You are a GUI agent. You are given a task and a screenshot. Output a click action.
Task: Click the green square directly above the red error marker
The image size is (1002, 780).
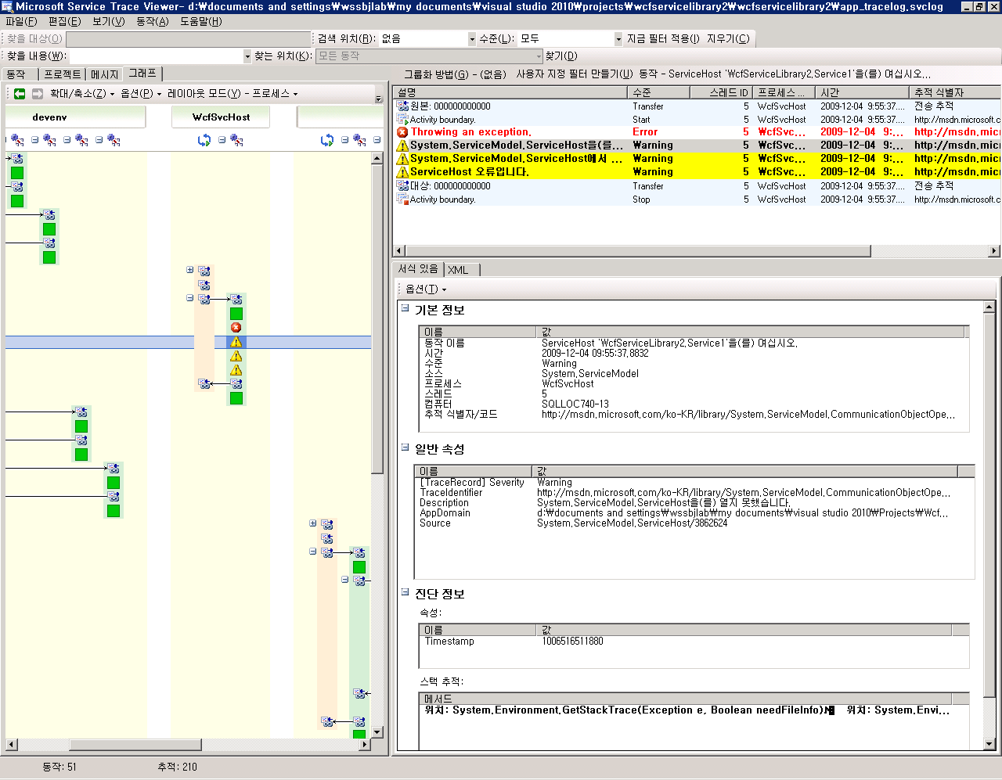pyautogui.click(x=236, y=314)
